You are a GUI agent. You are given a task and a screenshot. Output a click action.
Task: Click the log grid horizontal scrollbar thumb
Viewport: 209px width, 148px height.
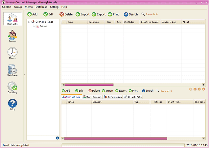tap(116, 139)
